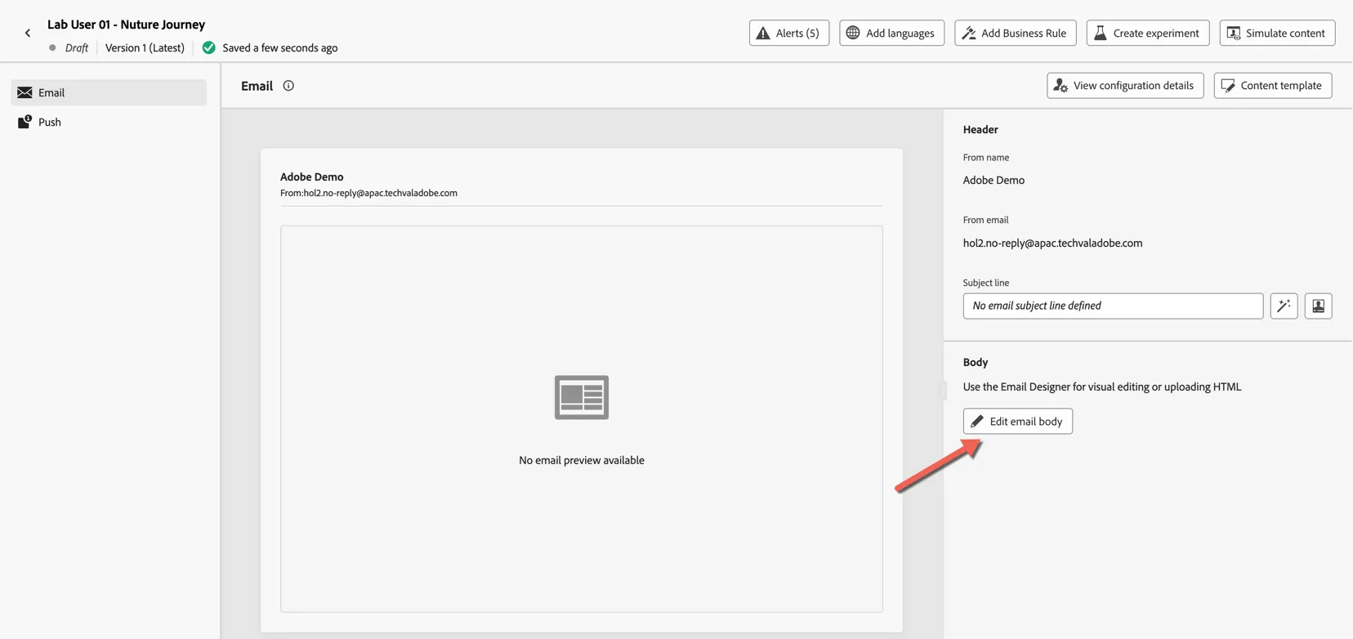
Task: Open View configuration details
Action: [x=1125, y=85]
